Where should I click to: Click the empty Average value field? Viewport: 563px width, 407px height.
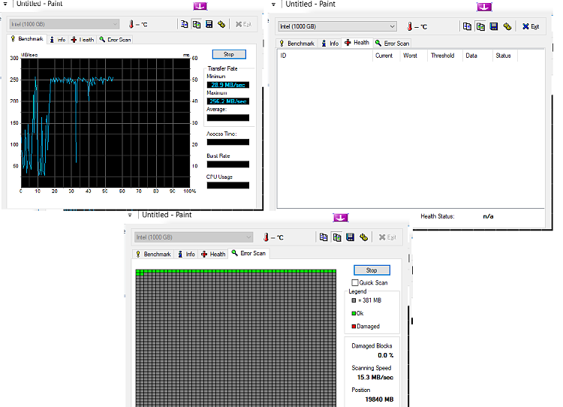click(228, 118)
